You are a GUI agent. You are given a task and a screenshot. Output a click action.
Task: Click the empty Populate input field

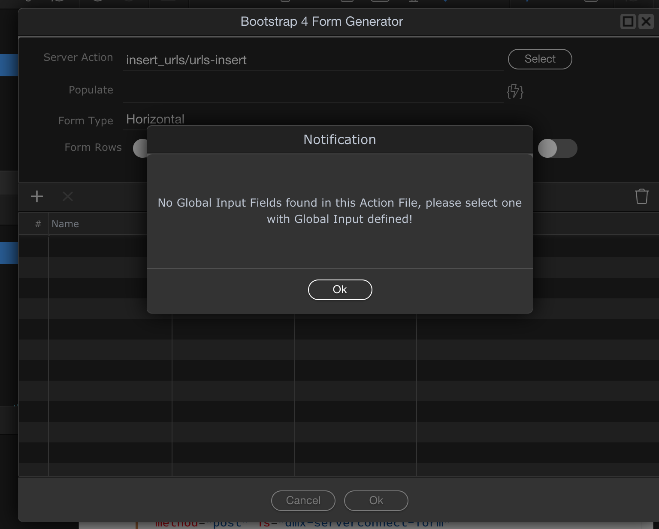pos(312,91)
